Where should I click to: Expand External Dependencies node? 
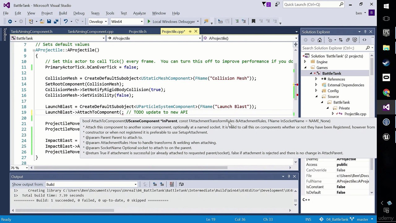point(316,85)
